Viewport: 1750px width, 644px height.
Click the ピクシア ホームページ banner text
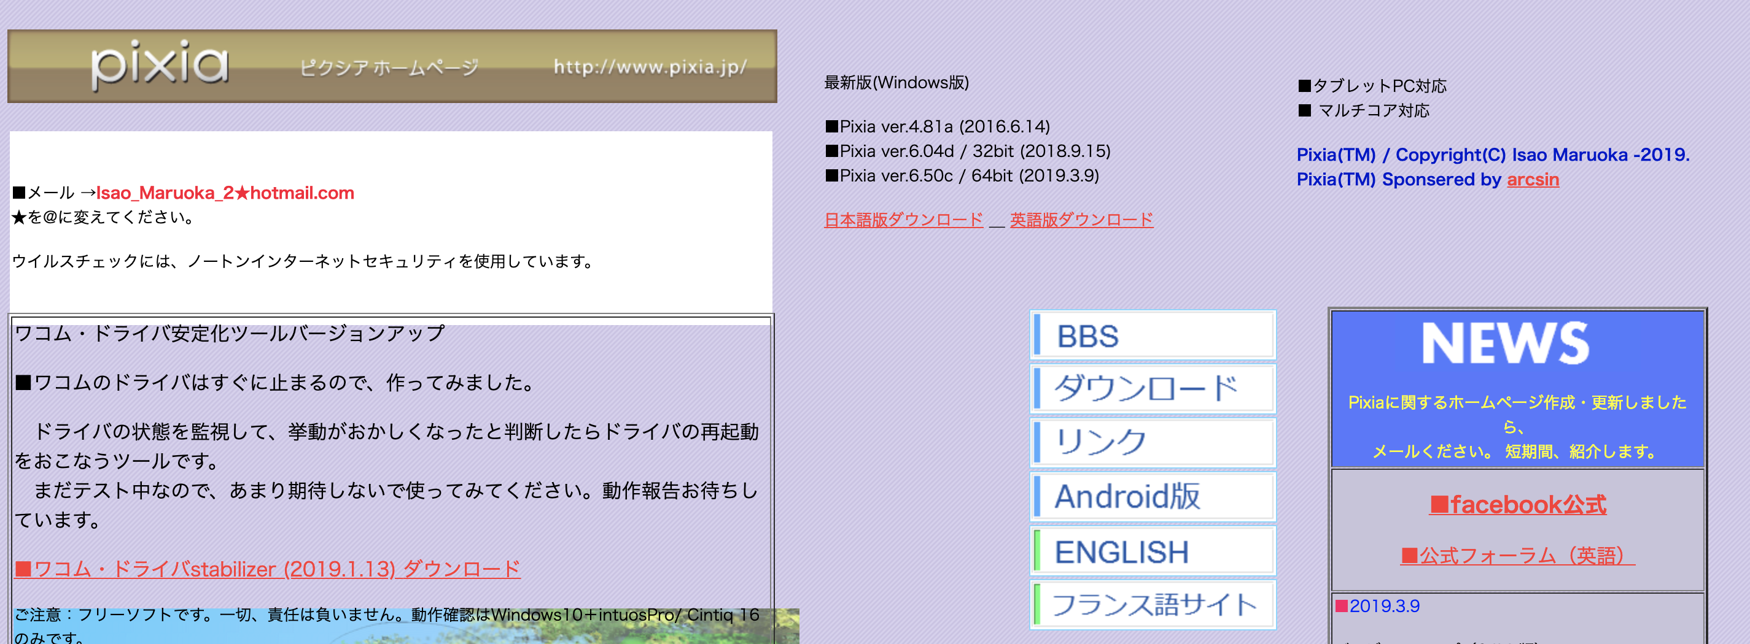[389, 67]
